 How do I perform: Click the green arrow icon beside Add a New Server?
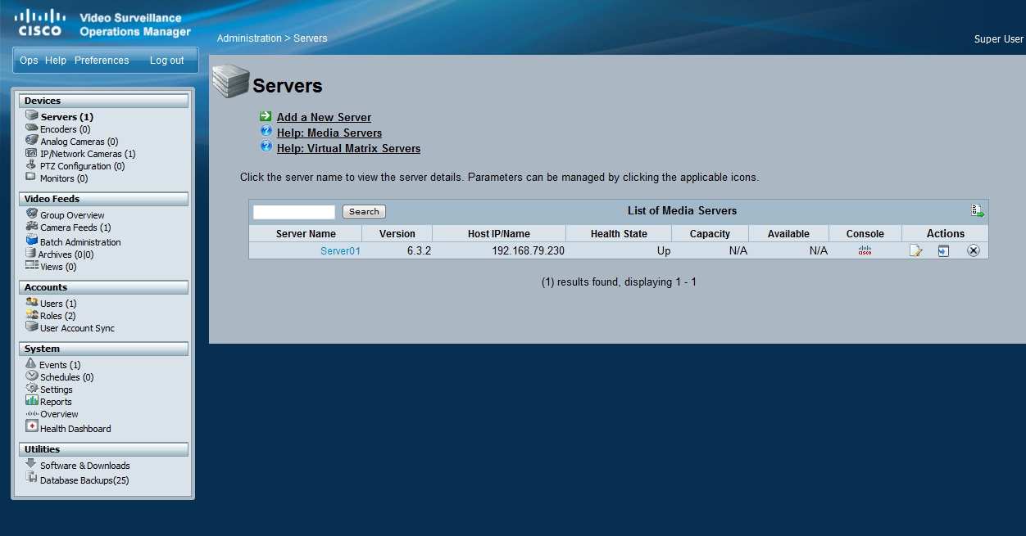(x=266, y=116)
